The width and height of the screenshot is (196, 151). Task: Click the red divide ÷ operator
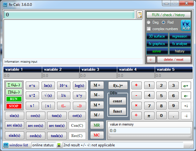[x=136, y=116]
